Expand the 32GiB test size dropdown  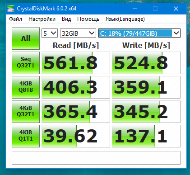78,33
